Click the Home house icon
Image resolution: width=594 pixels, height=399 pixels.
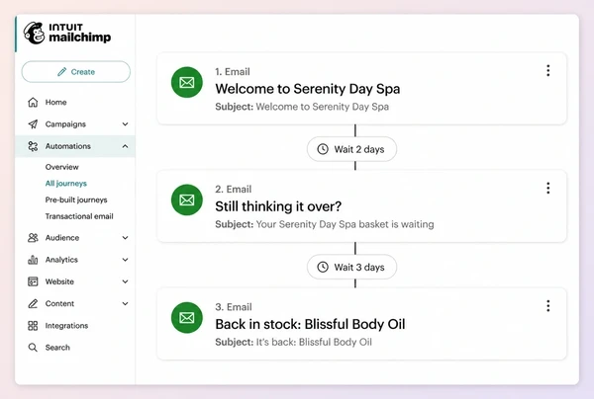(33, 102)
